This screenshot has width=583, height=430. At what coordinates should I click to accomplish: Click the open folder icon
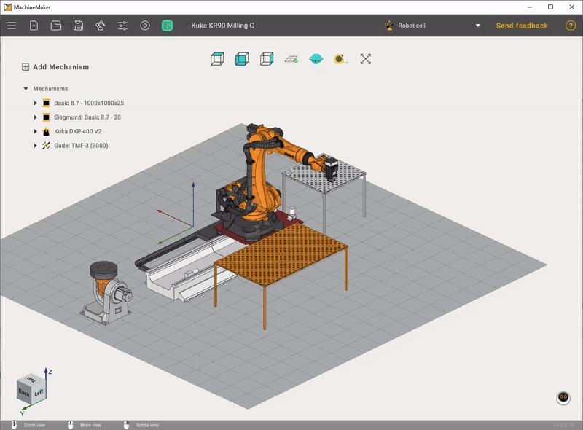click(56, 26)
